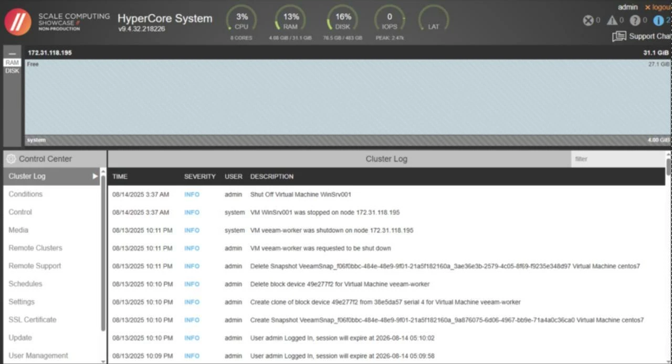The height and width of the screenshot is (364, 672).
Task: Click the Cluster Log panel title
Action: click(386, 159)
